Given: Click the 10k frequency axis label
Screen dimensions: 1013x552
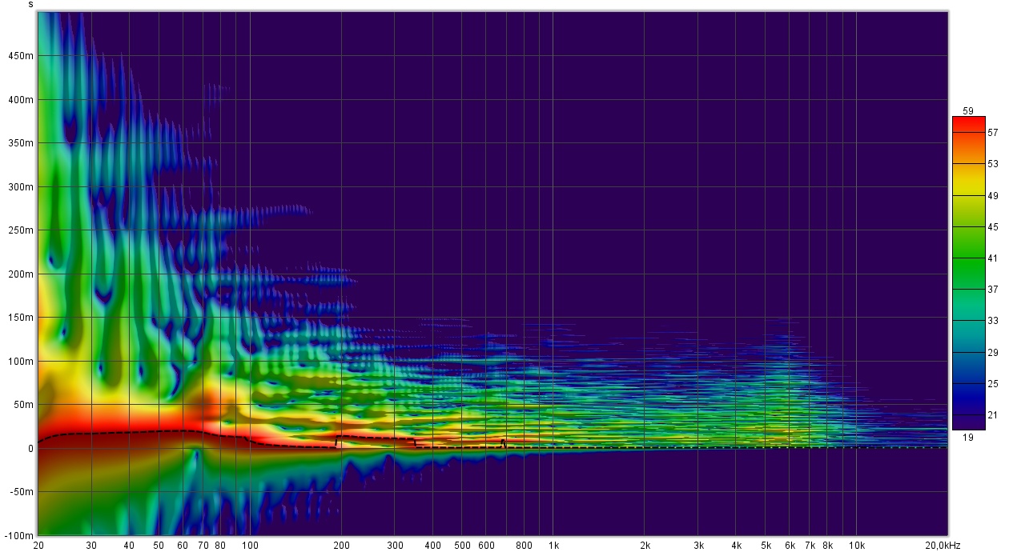Looking at the screenshot, I should (856, 546).
